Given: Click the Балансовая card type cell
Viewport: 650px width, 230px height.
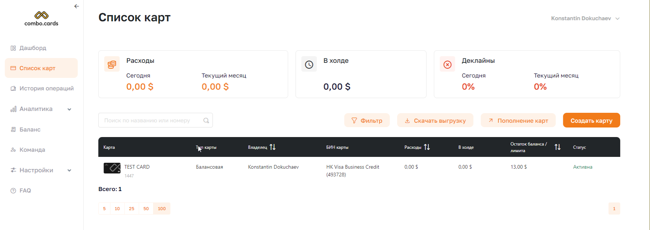Looking at the screenshot, I should tap(209, 167).
